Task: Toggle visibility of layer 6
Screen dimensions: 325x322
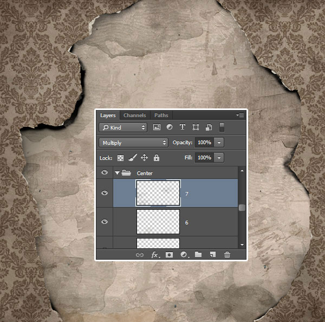Action: [x=105, y=222]
